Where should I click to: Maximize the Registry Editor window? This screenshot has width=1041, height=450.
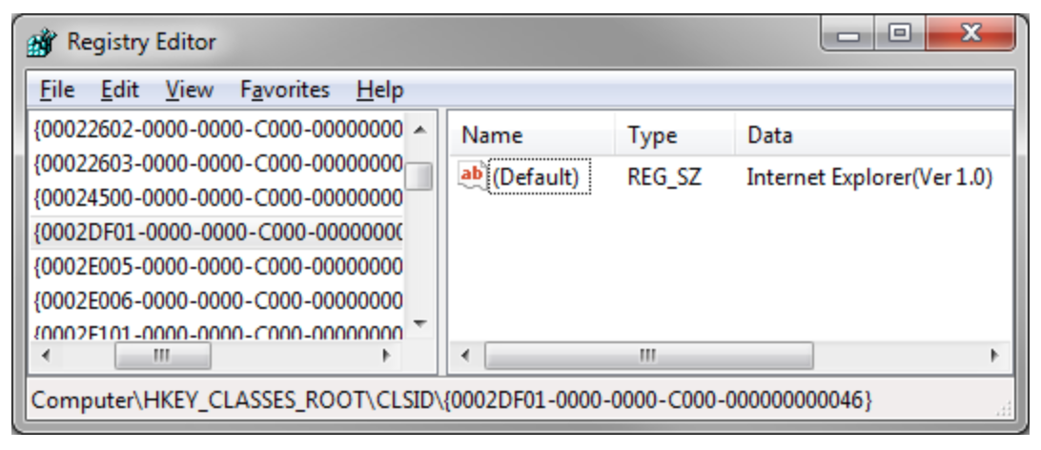click(x=900, y=34)
